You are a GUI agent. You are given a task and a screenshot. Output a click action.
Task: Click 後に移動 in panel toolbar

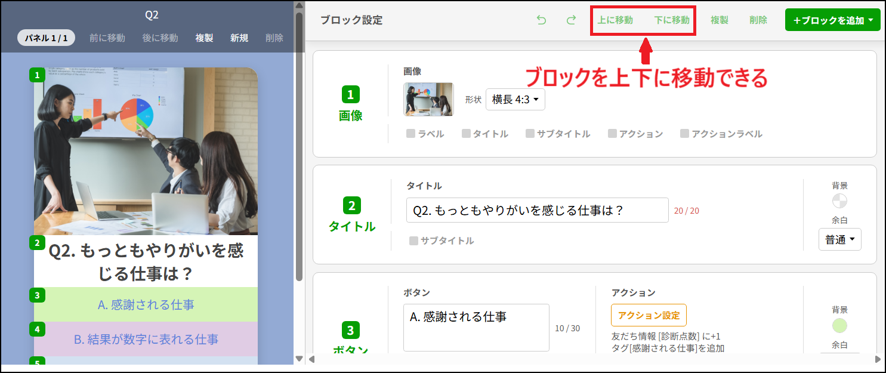click(x=160, y=38)
